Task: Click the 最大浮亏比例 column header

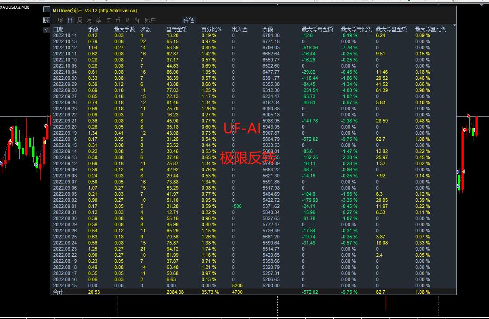Action: point(356,29)
